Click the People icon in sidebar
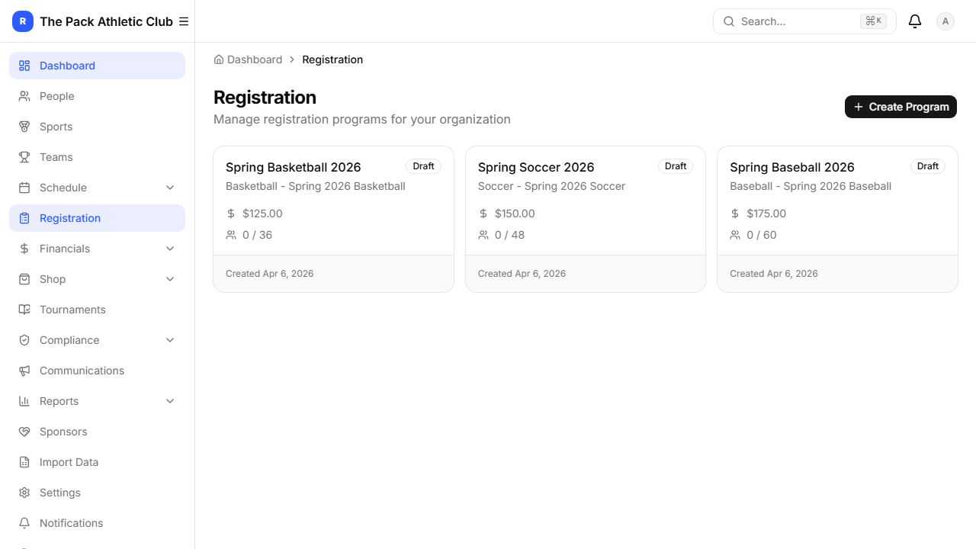Image resolution: width=976 pixels, height=549 pixels. [x=24, y=96]
